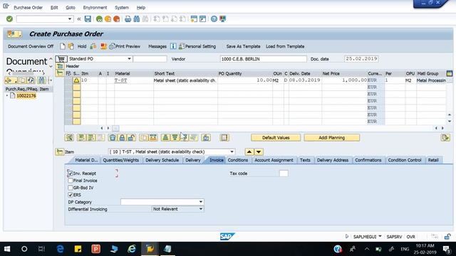Save the purchase order with the floppy icon
This screenshot has width=456, height=256.
pyautogui.click(x=88, y=19)
